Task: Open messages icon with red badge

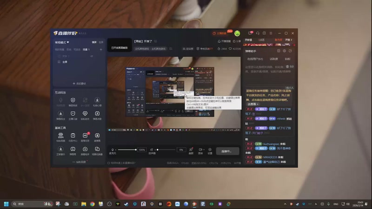Action: click(250, 33)
